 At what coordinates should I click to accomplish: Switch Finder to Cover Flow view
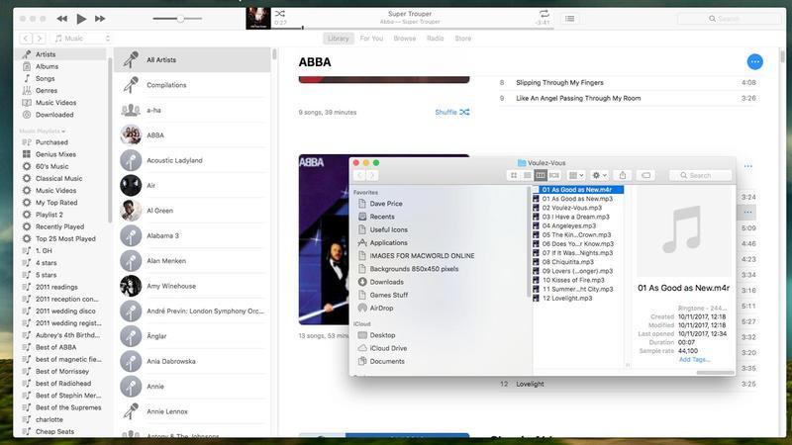tap(554, 175)
